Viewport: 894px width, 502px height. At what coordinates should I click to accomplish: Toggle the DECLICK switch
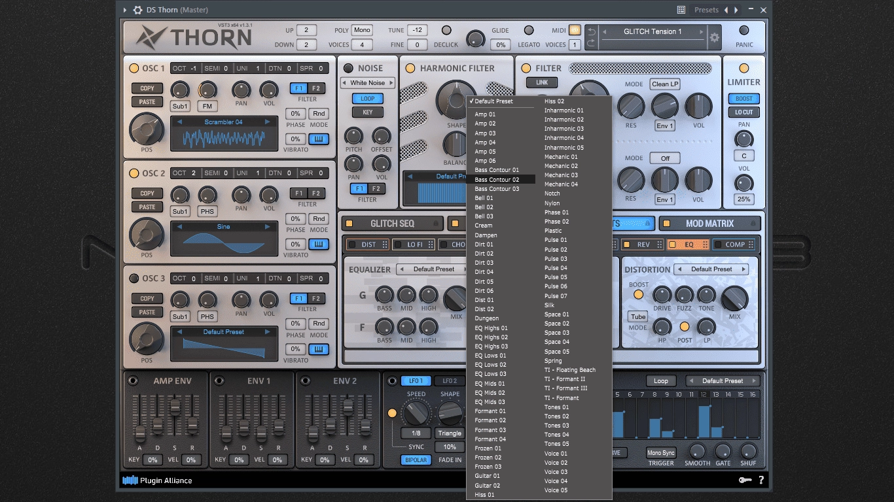coord(446,30)
